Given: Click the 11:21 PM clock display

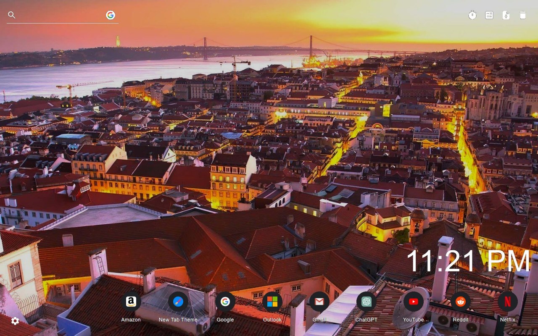Looking at the screenshot, I should coord(469,261).
